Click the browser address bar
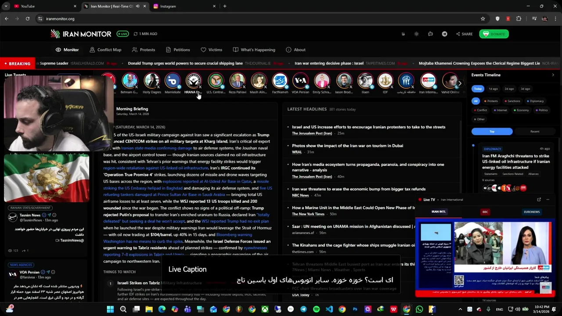 [259, 18]
